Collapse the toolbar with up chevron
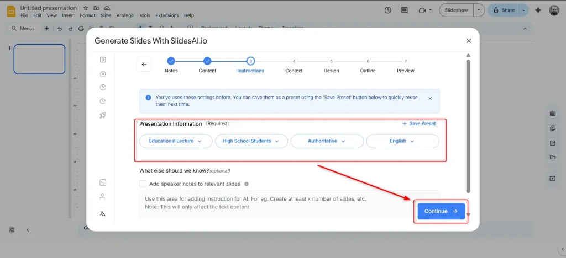The height and width of the screenshot is (258, 566). [525, 29]
